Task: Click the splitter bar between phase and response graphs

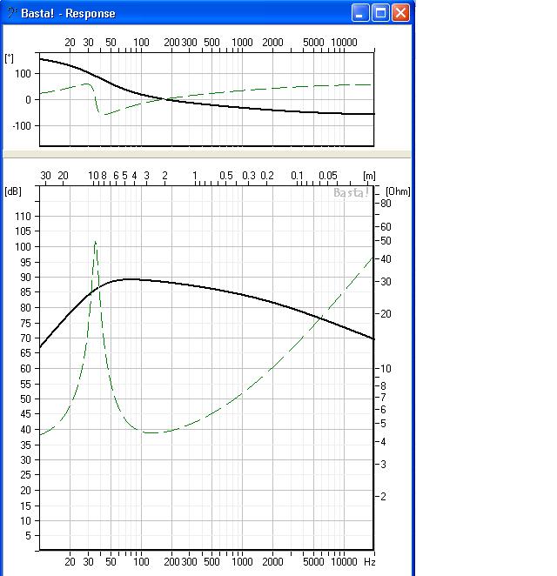Action: 207,154
